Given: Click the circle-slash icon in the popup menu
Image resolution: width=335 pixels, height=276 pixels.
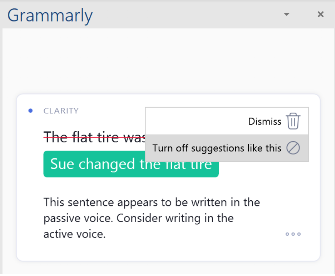Looking at the screenshot, I should tap(293, 148).
